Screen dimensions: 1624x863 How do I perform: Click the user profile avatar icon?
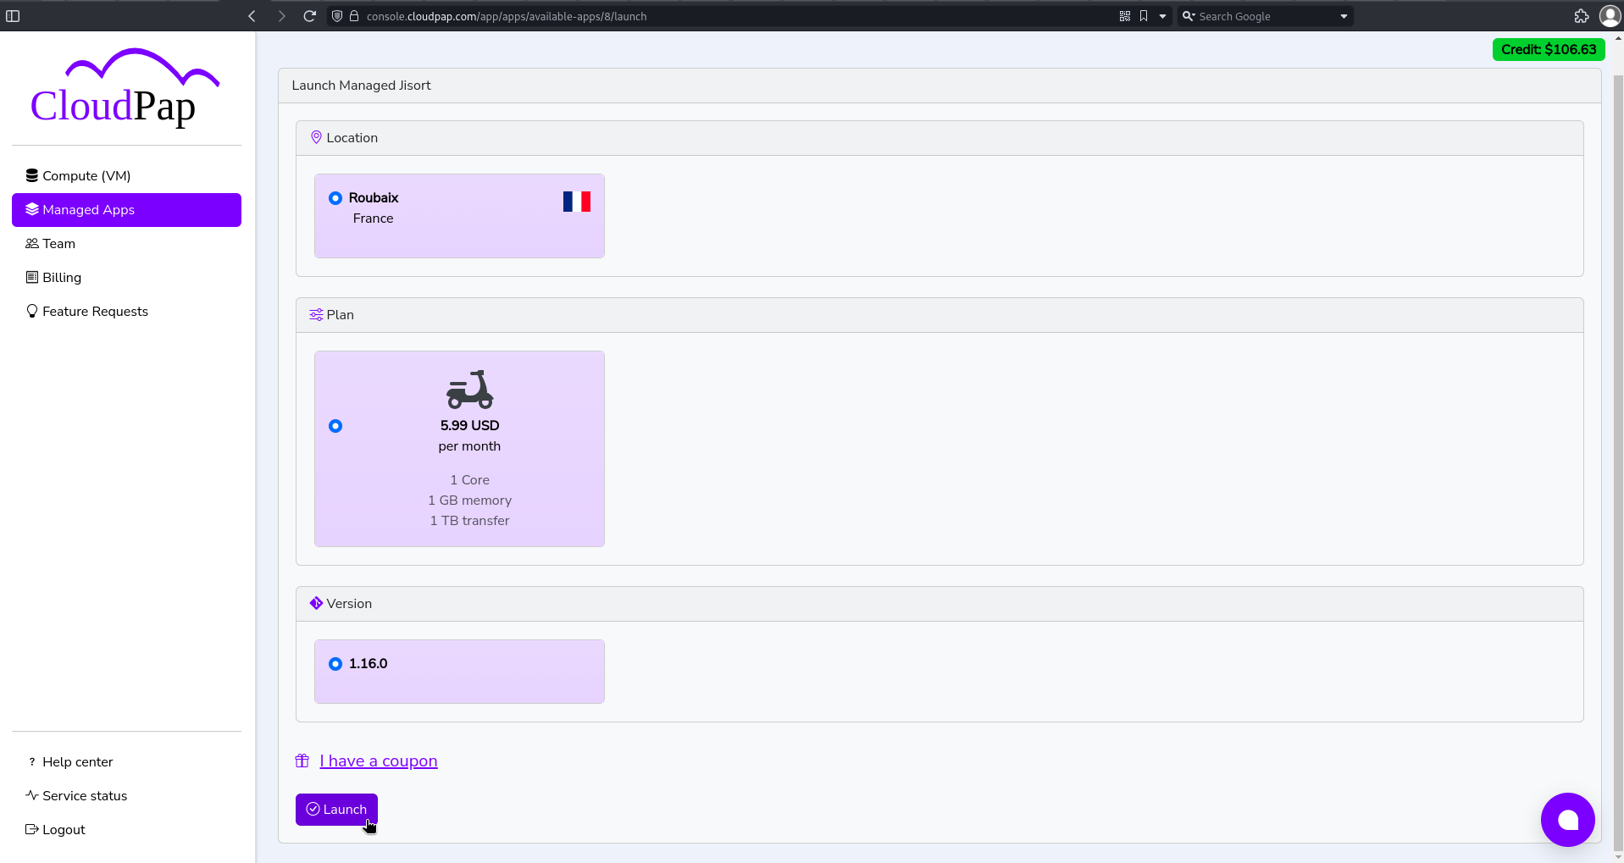[1610, 16]
